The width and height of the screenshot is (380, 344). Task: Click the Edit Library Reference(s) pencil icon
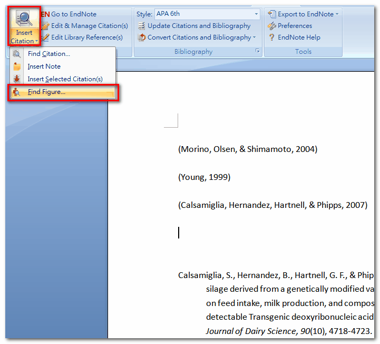tap(45, 37)
